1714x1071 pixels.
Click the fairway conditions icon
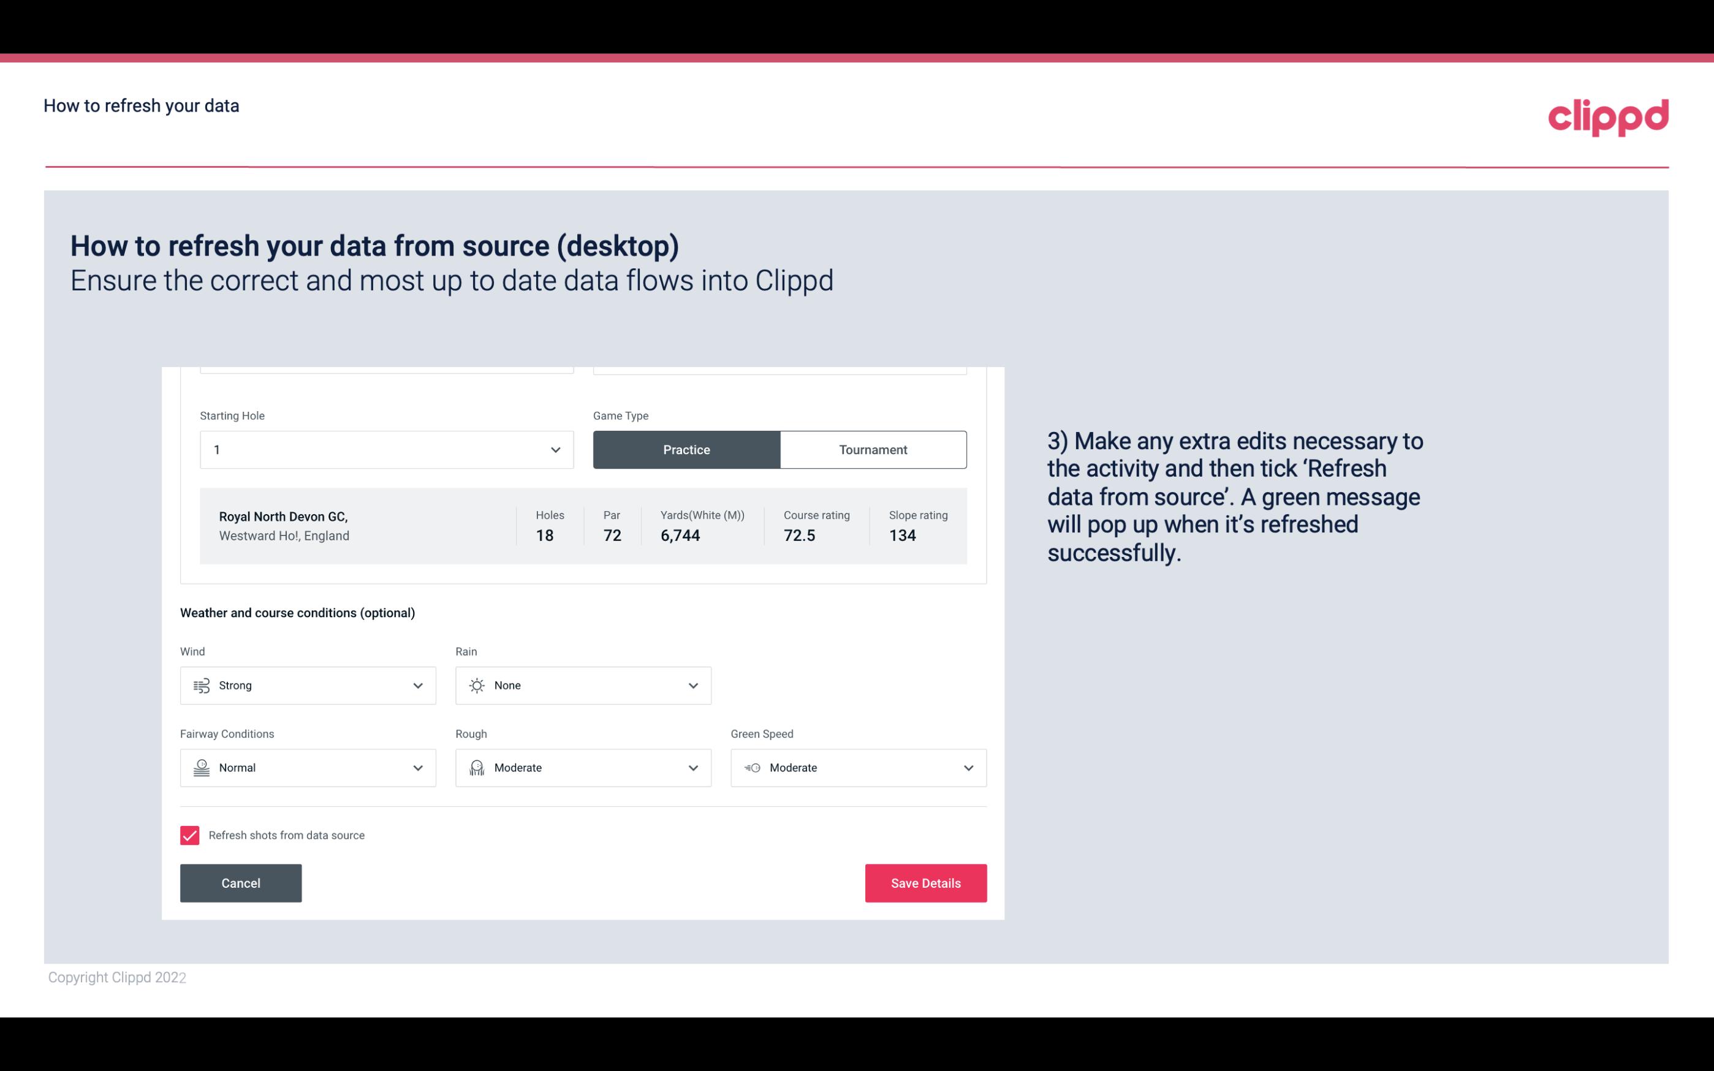pyautogui.click(x=200, y=768)
